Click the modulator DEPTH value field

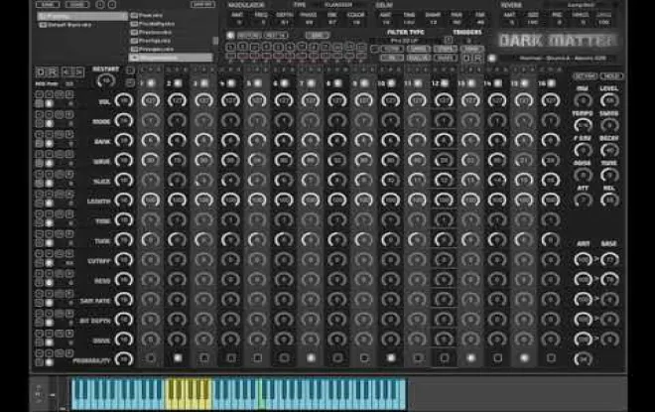point(285,22)
